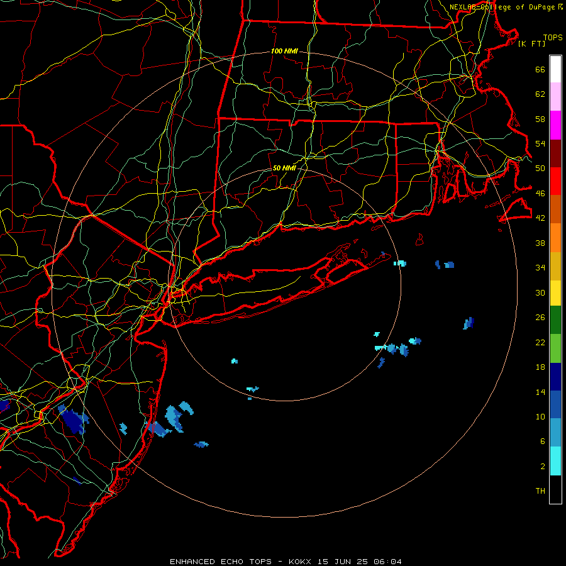Screen dimensions: 566x566
Task: Click the "NEXLAB-College of DuPage" header text
Action: [503, 7]
